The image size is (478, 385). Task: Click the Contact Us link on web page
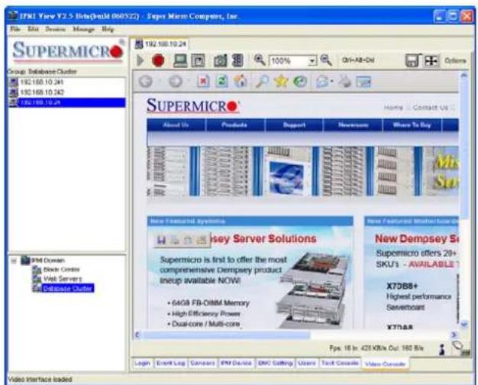(x=431, y=108)
